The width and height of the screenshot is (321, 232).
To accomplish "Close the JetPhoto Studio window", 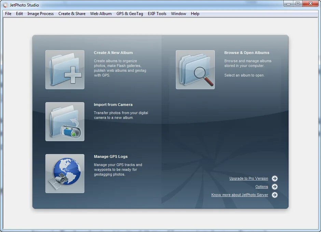I will 310,4.
